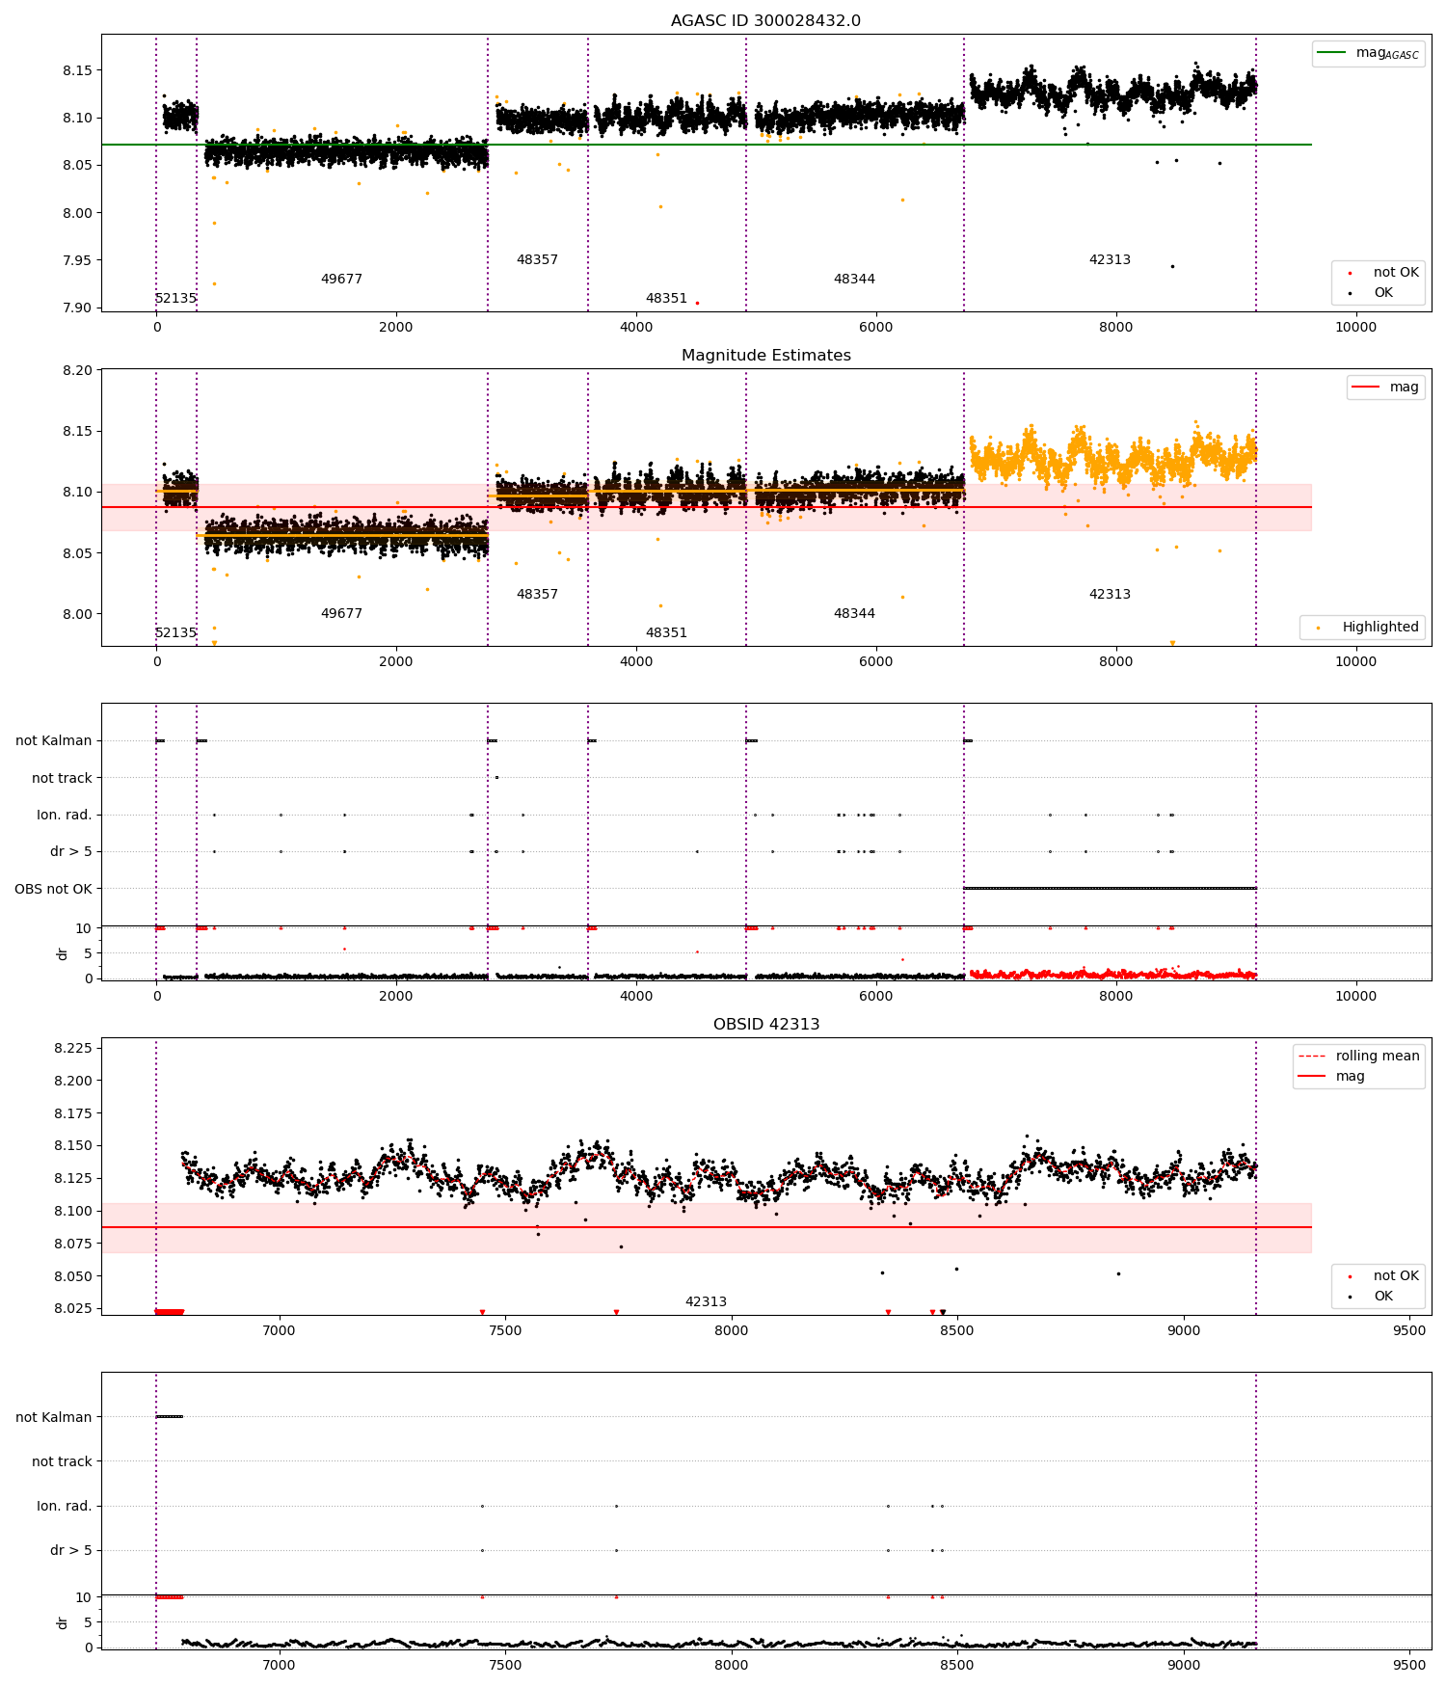Image resolution: width=1446 pixels, height=1687 pixels.
Task: Click "not track" label in the bottom plot
Action: (62, 1461)
